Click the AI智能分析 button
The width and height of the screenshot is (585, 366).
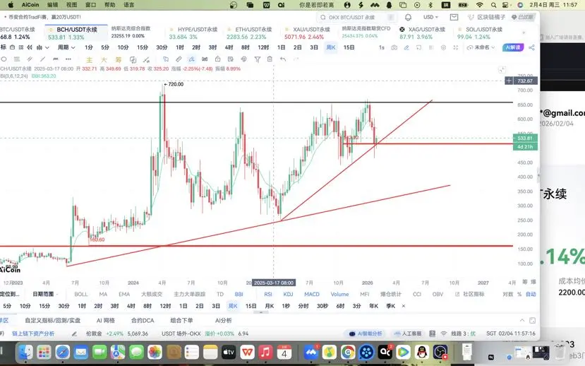click(366, 333)
